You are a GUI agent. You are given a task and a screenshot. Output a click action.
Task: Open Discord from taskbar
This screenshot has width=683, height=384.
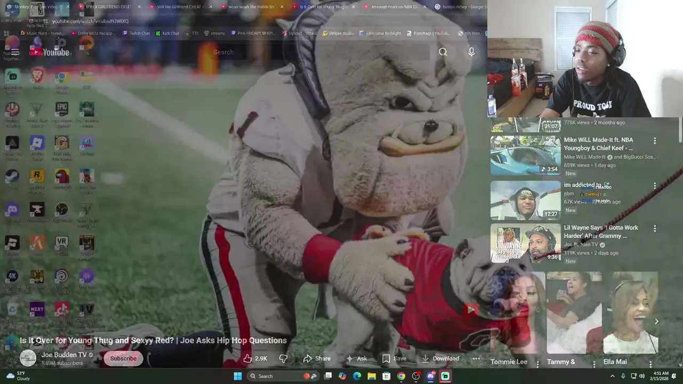[x=430, y=376]
